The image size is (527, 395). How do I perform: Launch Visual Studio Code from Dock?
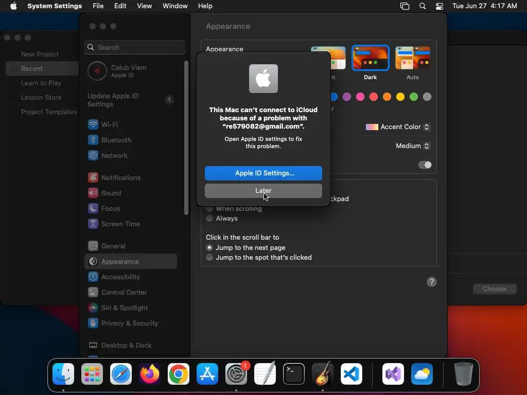click(351, 374)
